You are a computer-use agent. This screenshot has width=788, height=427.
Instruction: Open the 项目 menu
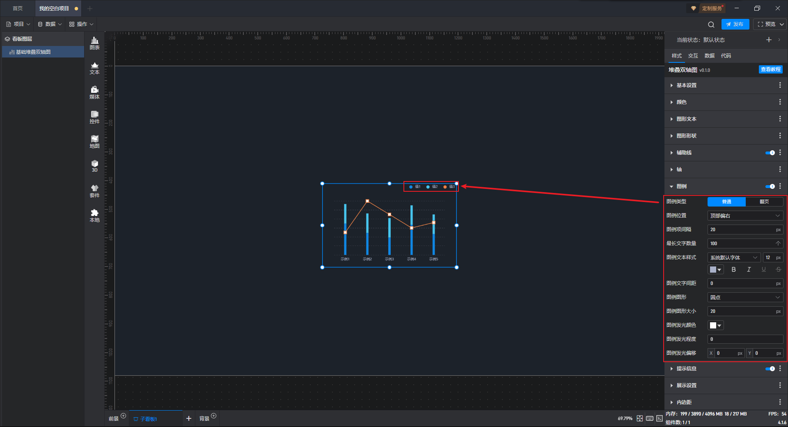pos(18,24)
